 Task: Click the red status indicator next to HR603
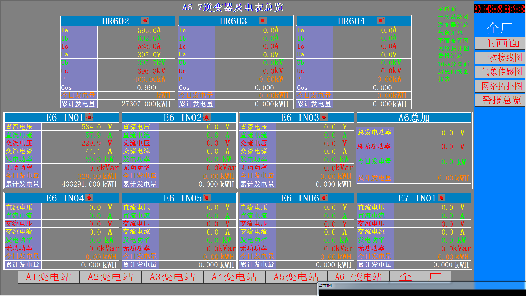click(x=263, y=21)
